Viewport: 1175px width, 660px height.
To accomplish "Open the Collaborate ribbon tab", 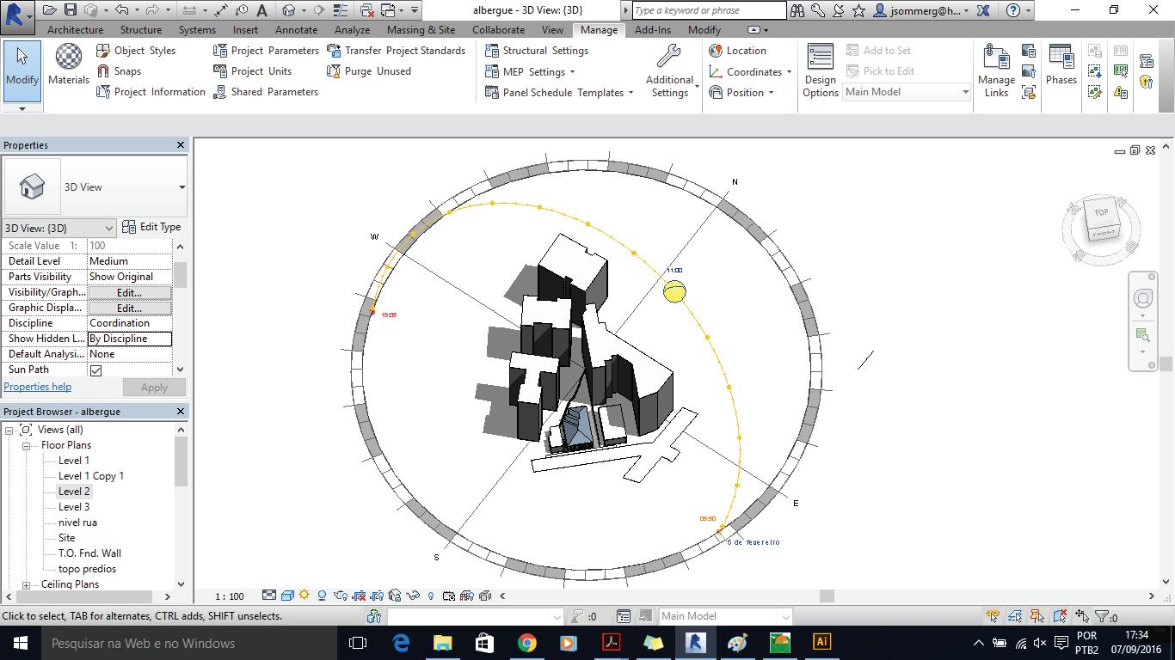I will [x=498, y=29].
